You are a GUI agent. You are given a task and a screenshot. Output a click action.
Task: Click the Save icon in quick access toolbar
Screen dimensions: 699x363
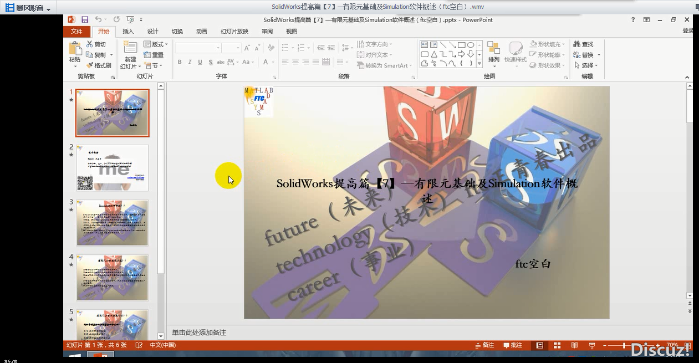[85, 20]
